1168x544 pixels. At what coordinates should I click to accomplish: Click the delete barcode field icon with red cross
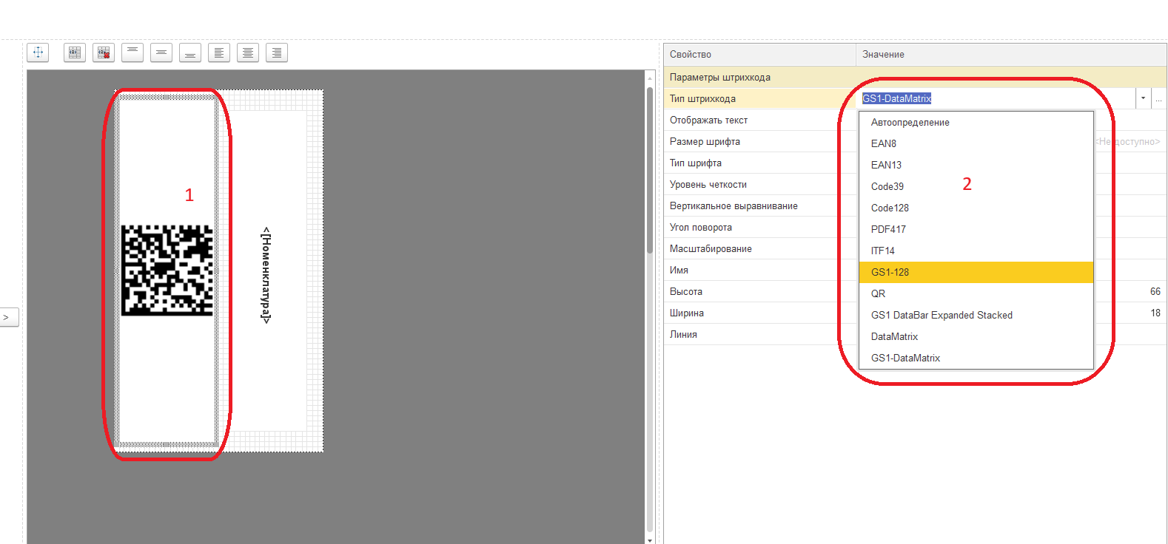[104, 52]
